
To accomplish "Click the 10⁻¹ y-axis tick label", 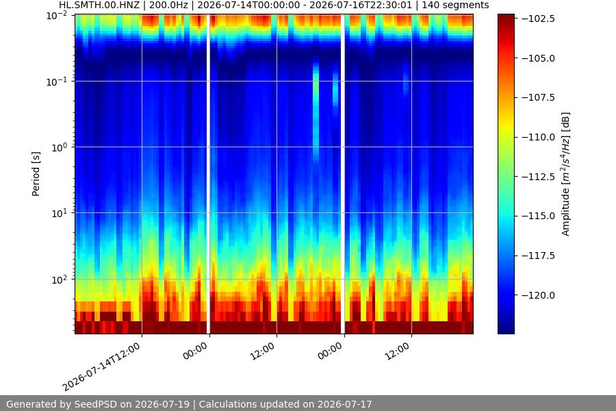I will click(57, 82).
